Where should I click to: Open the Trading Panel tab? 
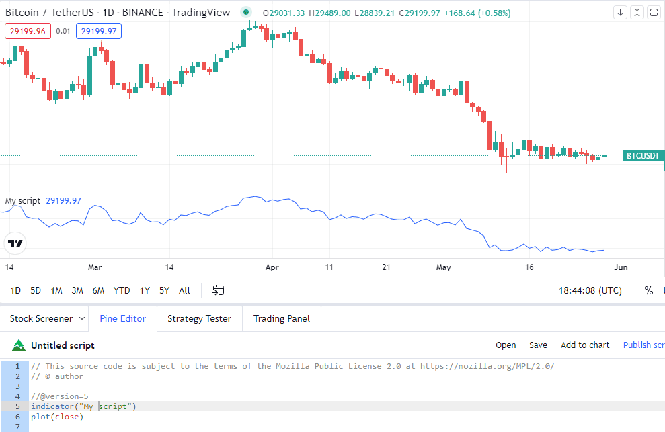[282, 319]
